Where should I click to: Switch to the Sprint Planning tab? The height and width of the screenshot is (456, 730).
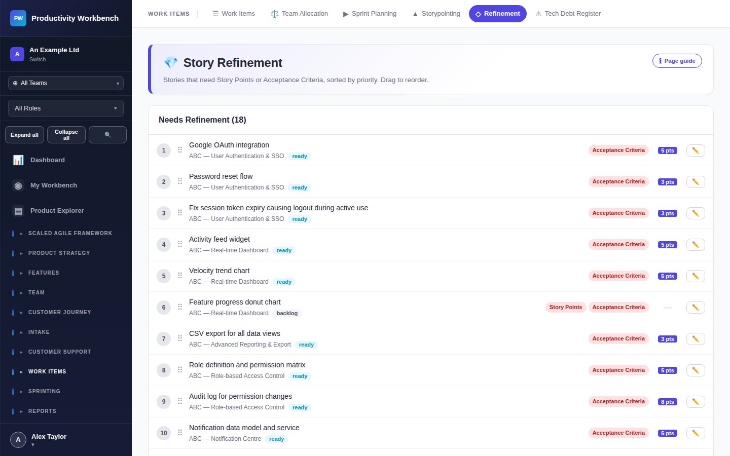[x=370, y=14]
